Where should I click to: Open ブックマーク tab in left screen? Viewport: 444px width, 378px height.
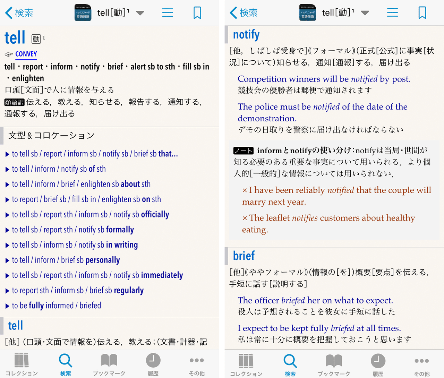pos(109,364)
